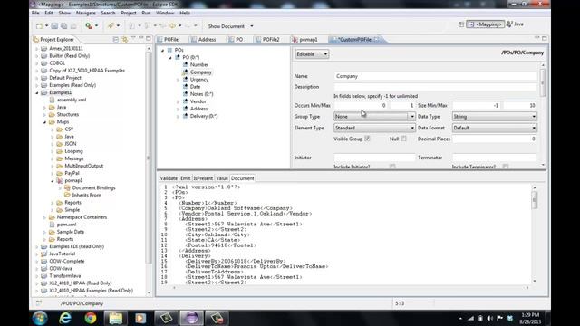580x326 pixels.
Task: Open the Navigate menu
Action: click(x=86, y=13)
